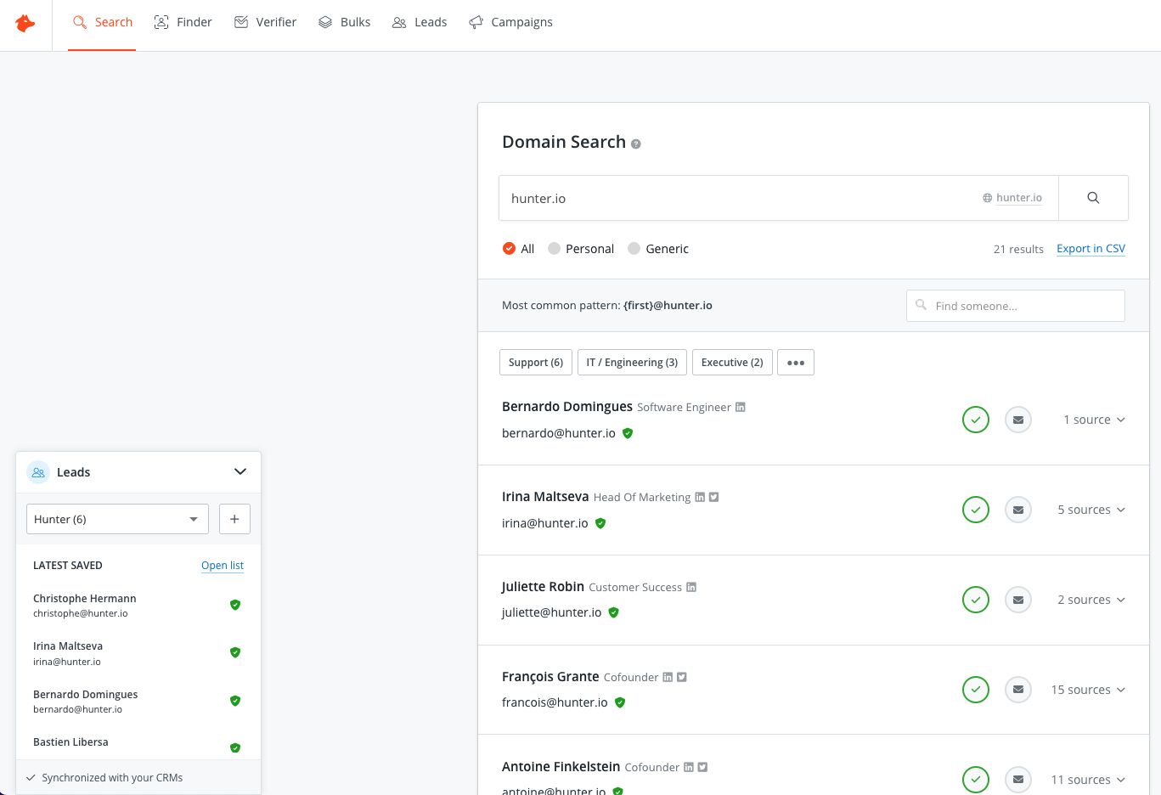
Task: Switch to the Bulks tab
Action: click(x=344, y=22)
